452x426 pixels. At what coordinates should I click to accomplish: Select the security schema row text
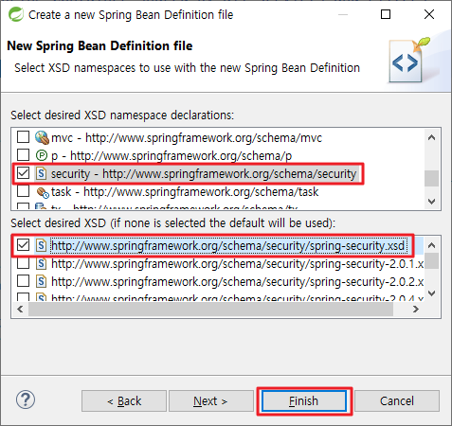(x=204, y=174)
